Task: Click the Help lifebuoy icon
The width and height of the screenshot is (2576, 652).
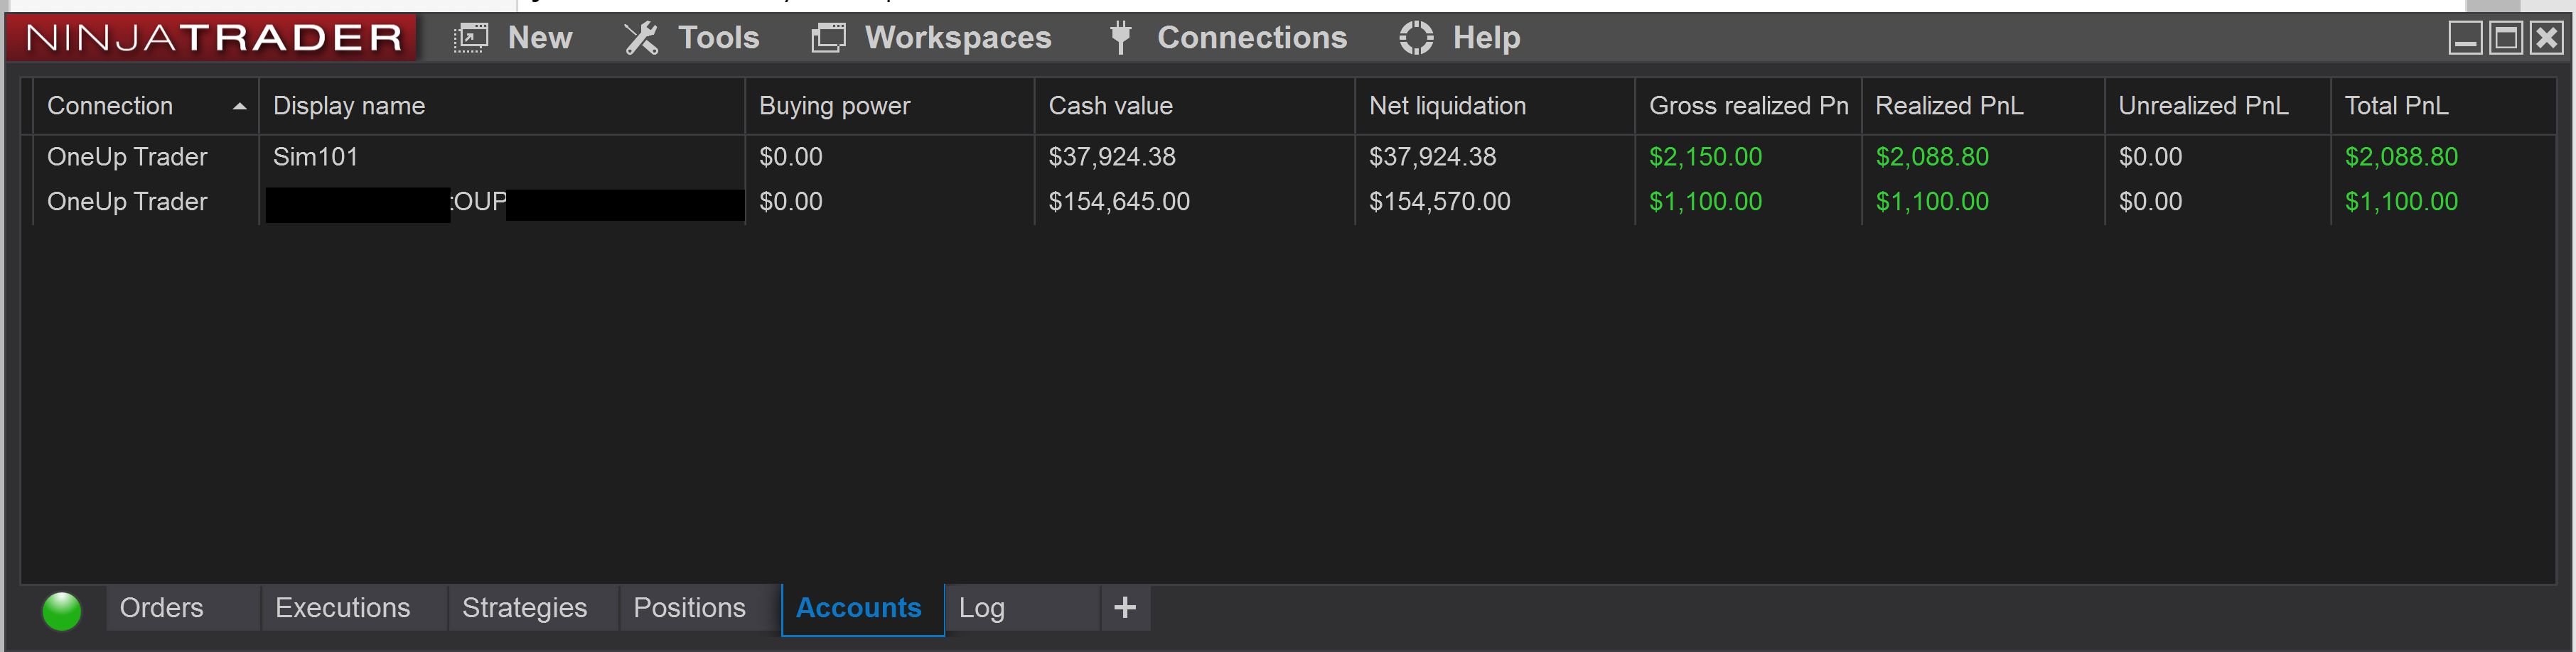Action: [x=1416, y=38]
